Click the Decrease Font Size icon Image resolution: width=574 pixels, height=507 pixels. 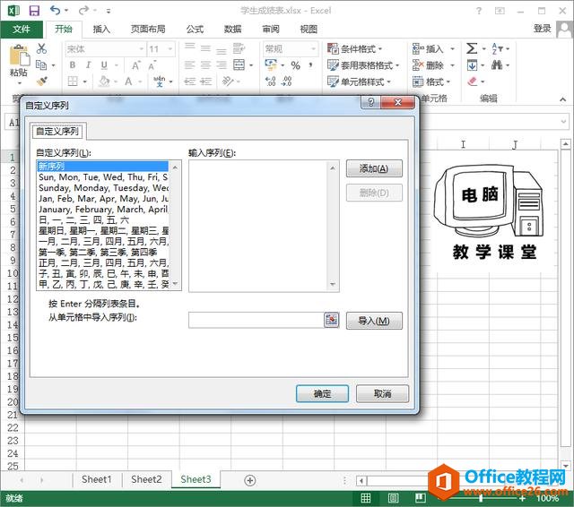152,65
